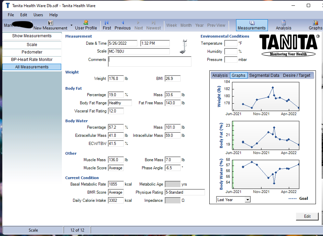This screenshot has width=323, height=236.
Task: Click Body Fat Percentage field 19.0
Action: coord(116,95)
